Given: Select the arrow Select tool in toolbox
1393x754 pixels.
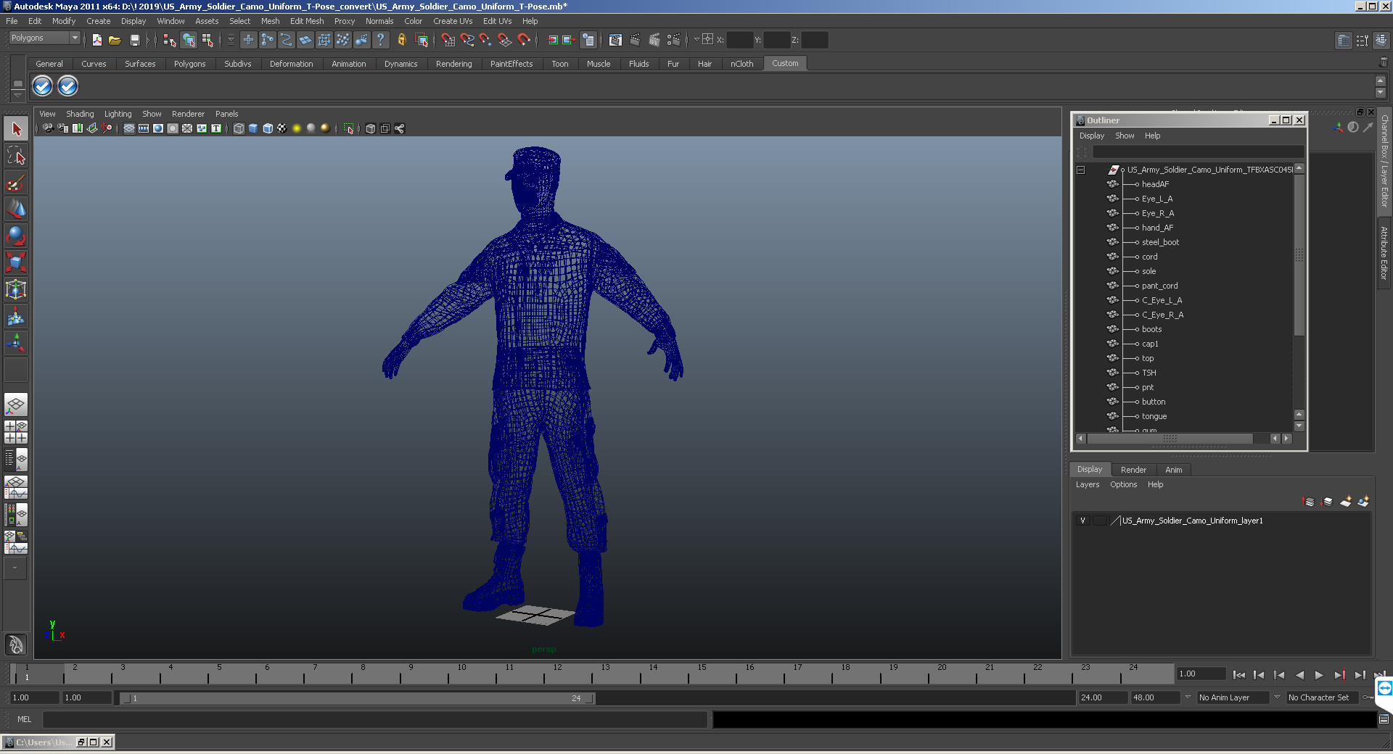Looking at the screenshot, I should (x=16, y=129).
